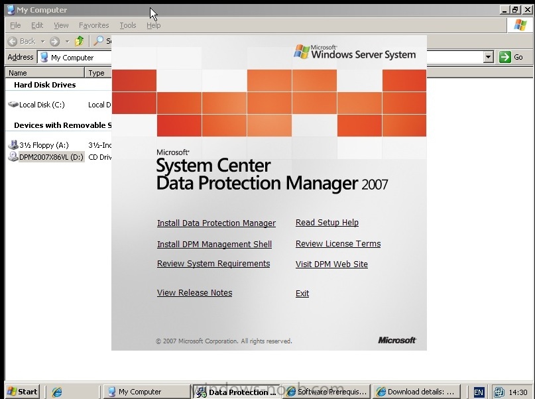Open View Release Notes link
The image size is (535, 399).
pyautogui.click(x=194, y=292)
